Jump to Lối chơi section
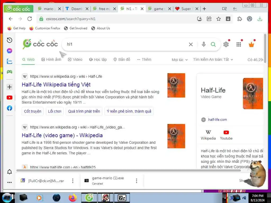Viewport: 271px width, 203px height. point(55,111)
